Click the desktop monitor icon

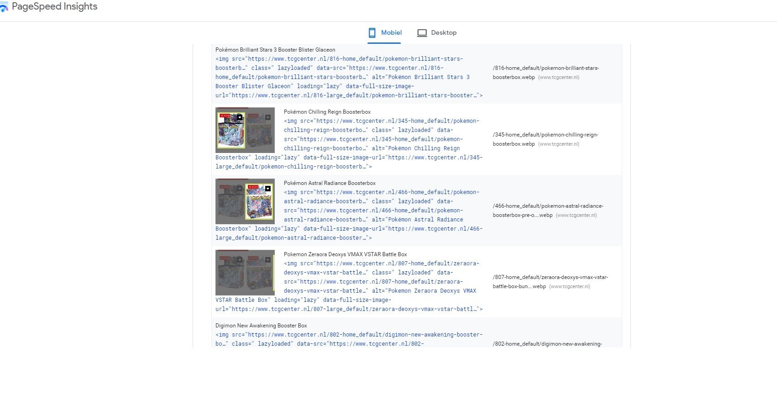pyautogui.click(x=422, y=33)
